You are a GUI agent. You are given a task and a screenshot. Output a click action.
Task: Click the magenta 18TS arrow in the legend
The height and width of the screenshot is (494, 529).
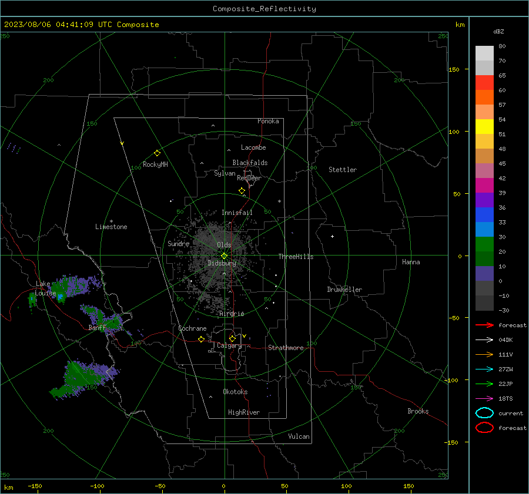coord(484,398)
